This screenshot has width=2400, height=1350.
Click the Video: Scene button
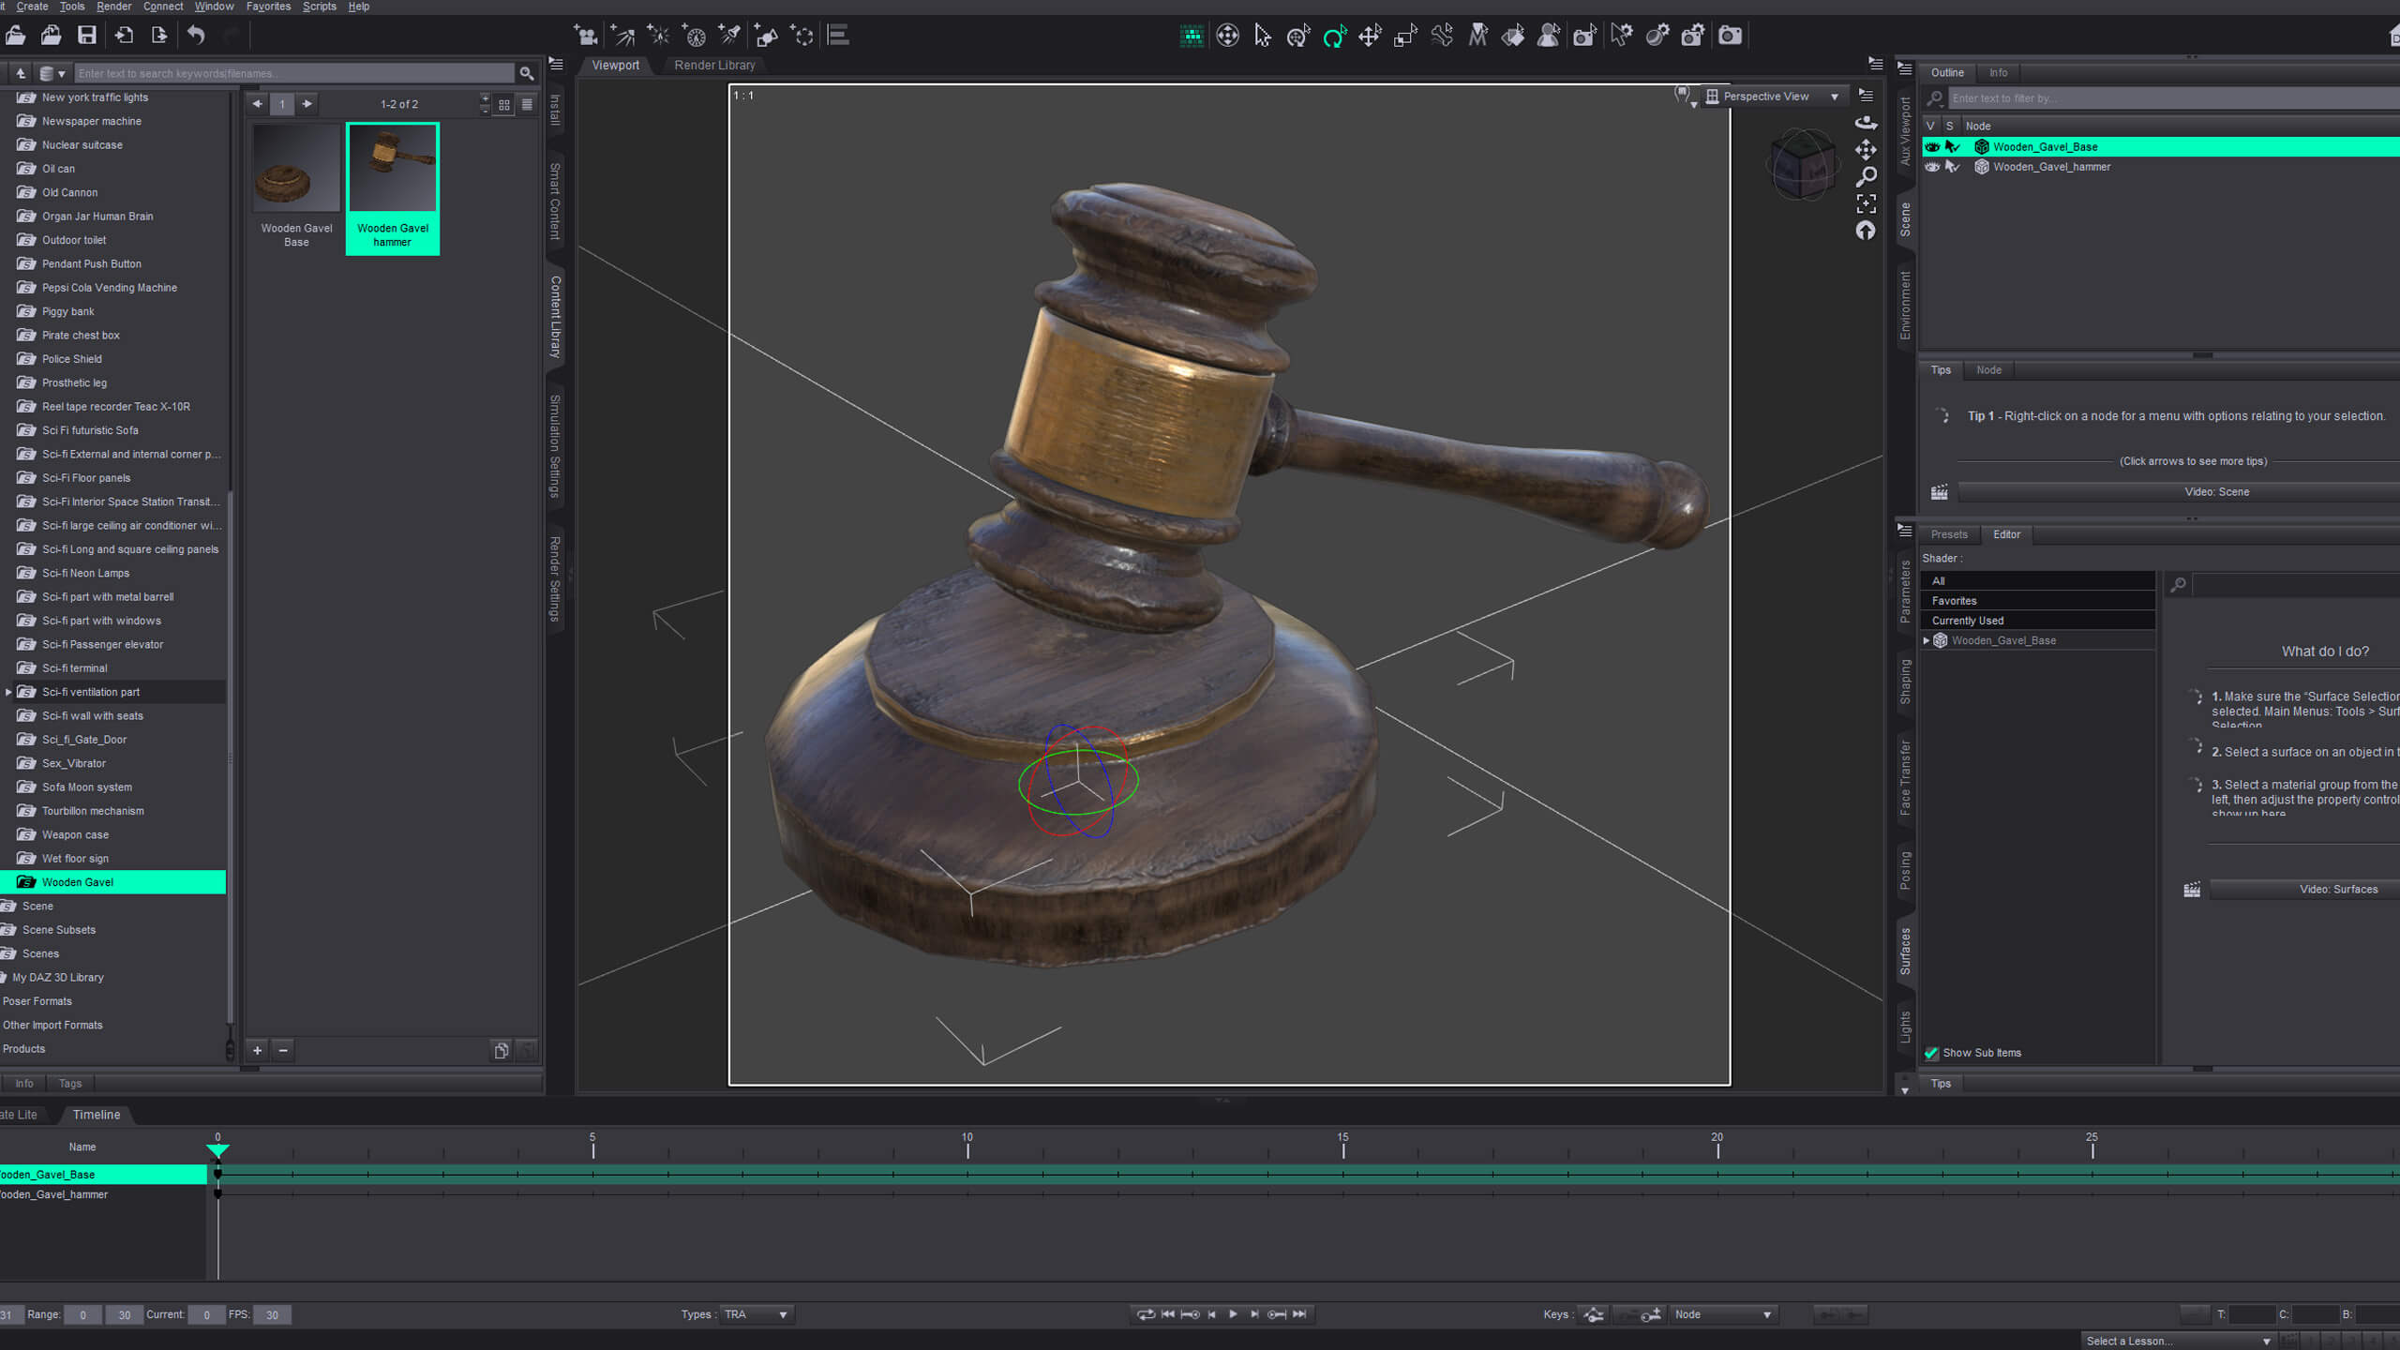pyautogui.click(x=2216, y=492)
